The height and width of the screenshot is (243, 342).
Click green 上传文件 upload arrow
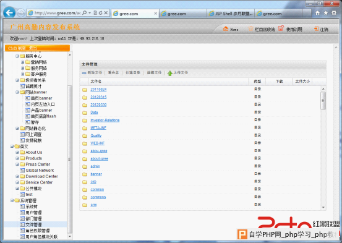coord(170,73)
